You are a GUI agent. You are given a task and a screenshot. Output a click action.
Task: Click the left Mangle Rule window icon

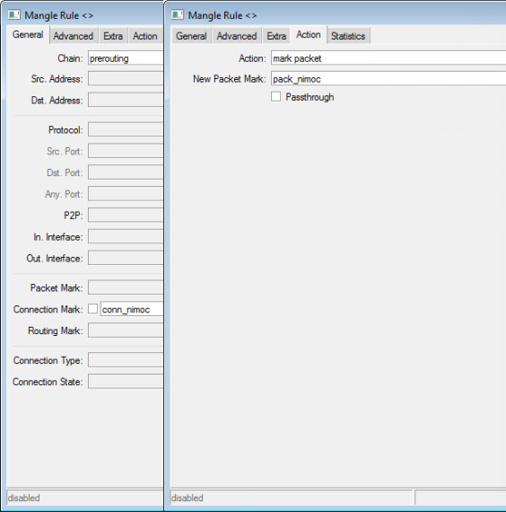[14, 15]
